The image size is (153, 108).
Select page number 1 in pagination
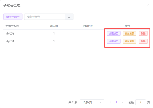[116, 102]
